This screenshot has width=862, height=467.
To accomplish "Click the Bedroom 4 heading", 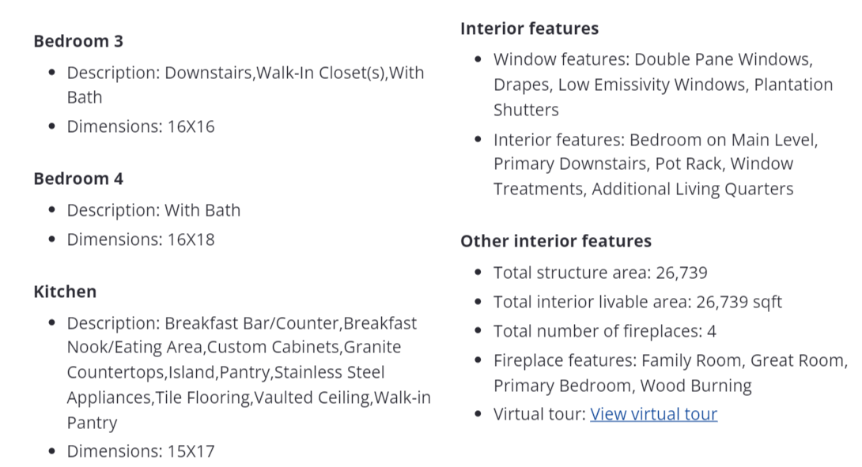I will (78, 179).
